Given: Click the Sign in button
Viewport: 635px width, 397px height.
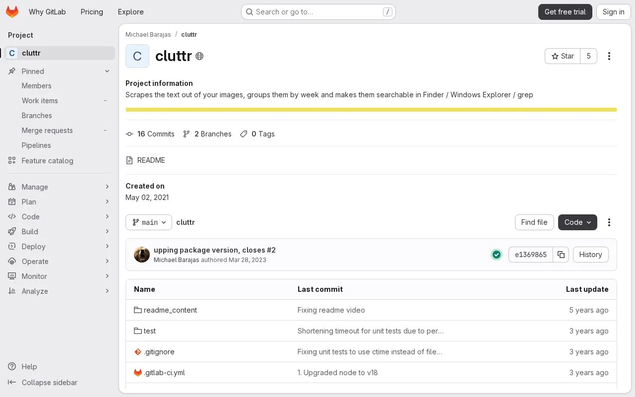Looking at the screenshot, I should click(x=613, y=12).
